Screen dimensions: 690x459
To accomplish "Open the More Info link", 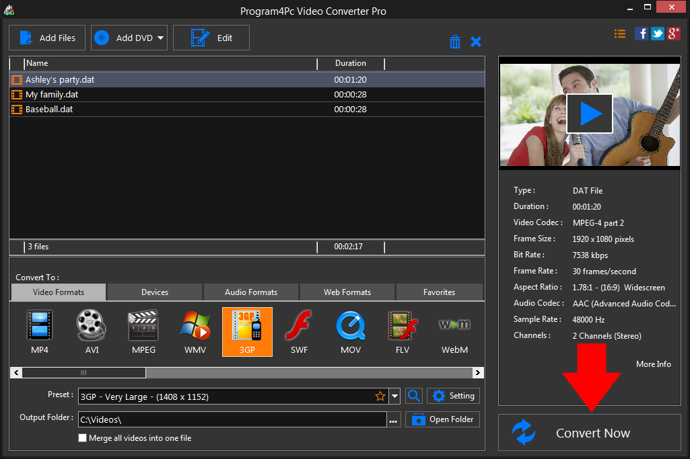I will pos(653,364).
